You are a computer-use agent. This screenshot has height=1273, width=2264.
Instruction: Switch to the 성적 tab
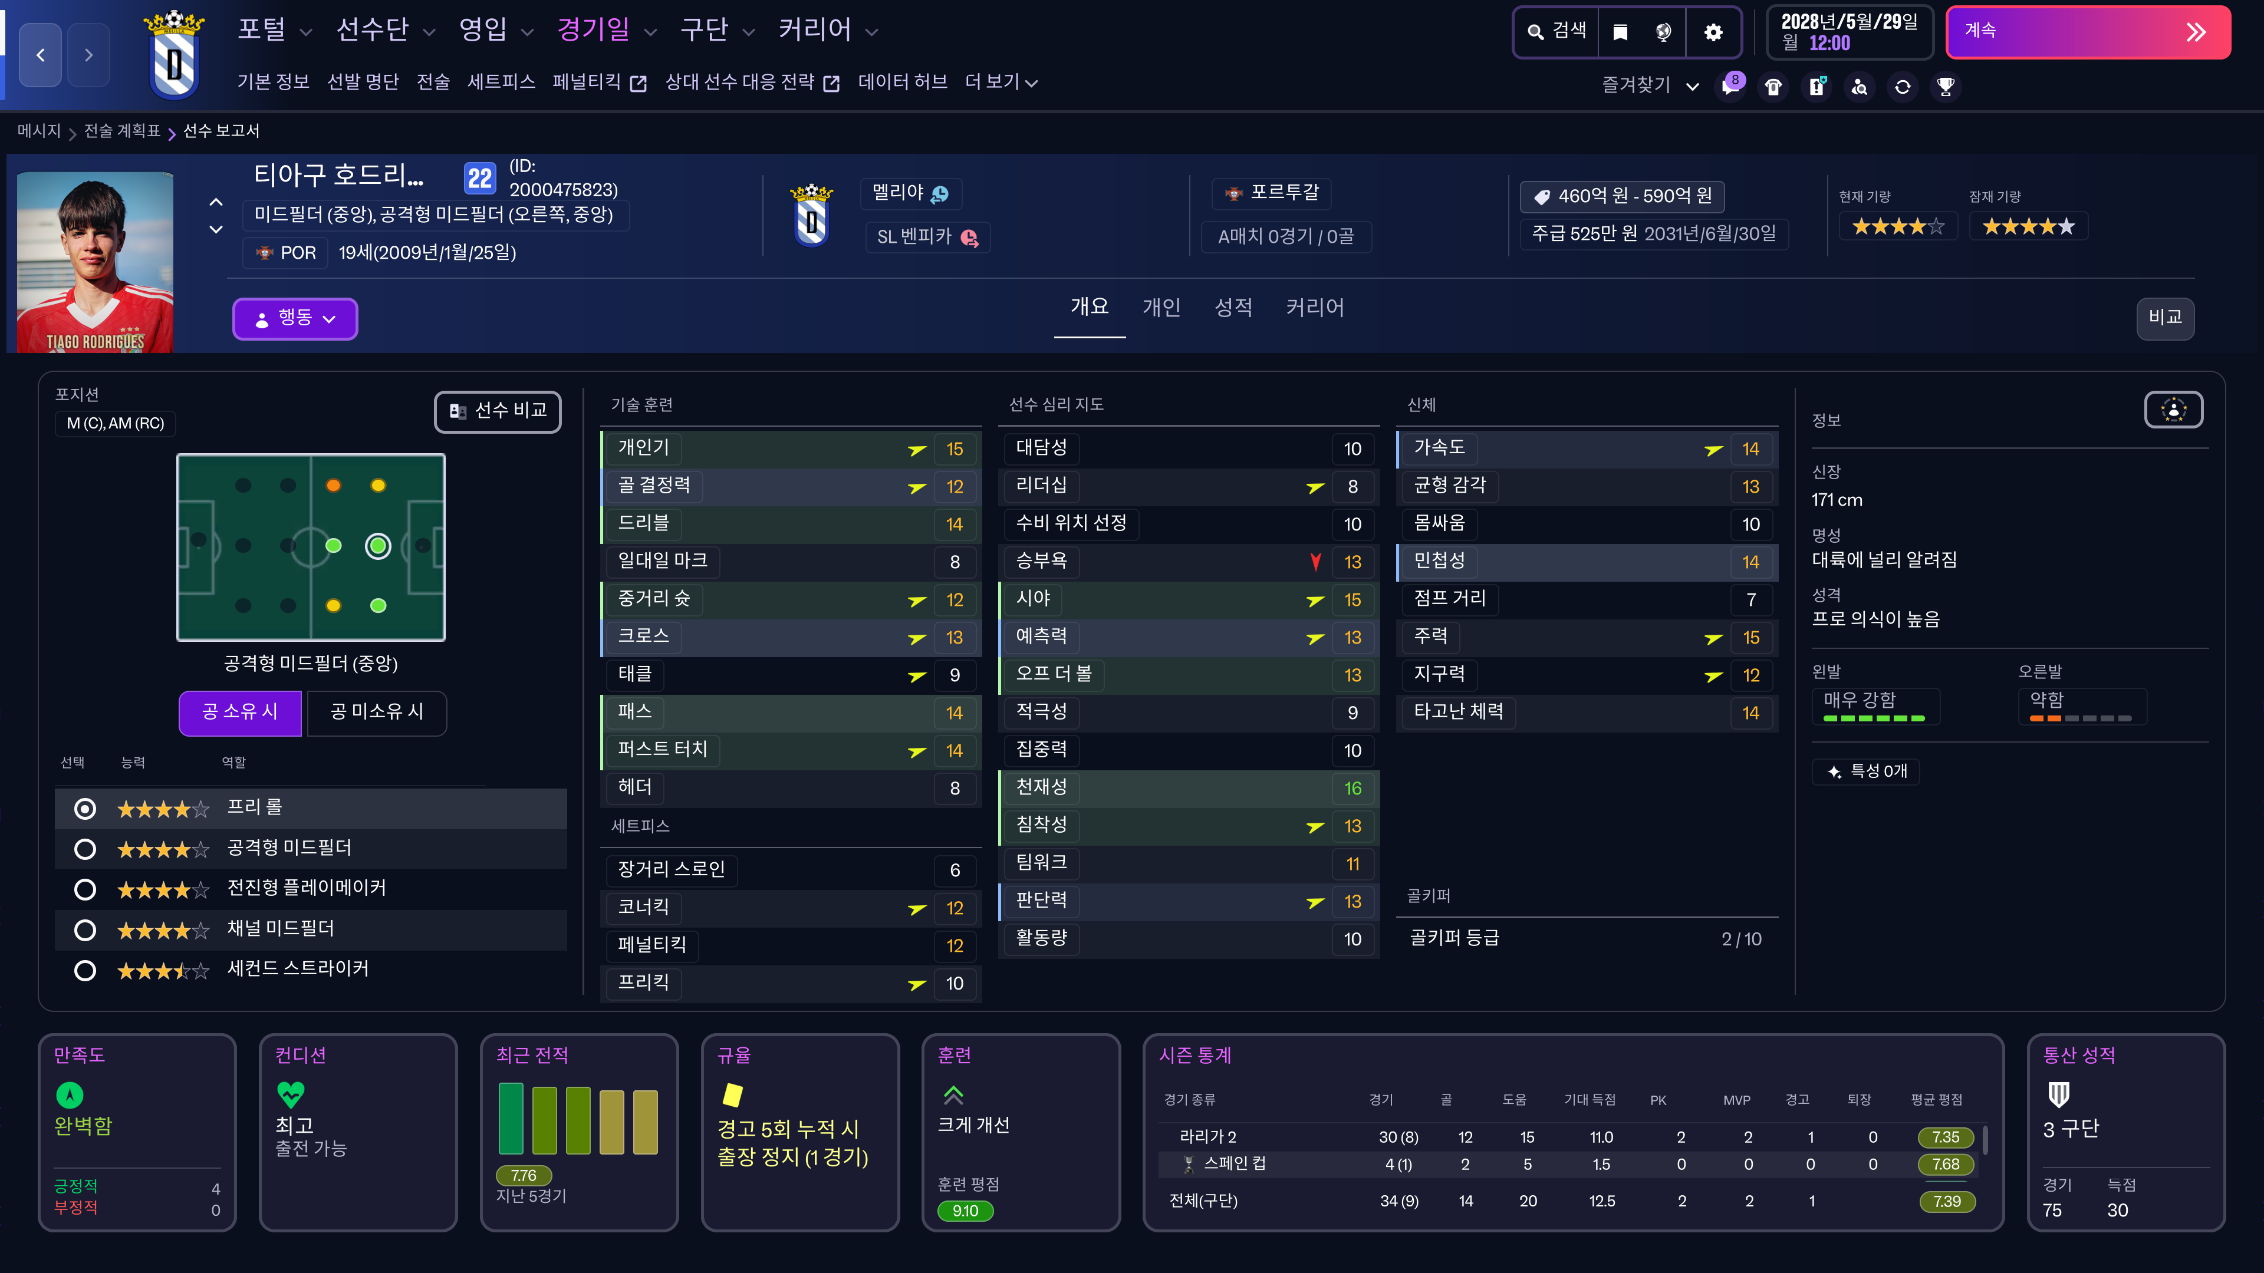(1232, 308)
